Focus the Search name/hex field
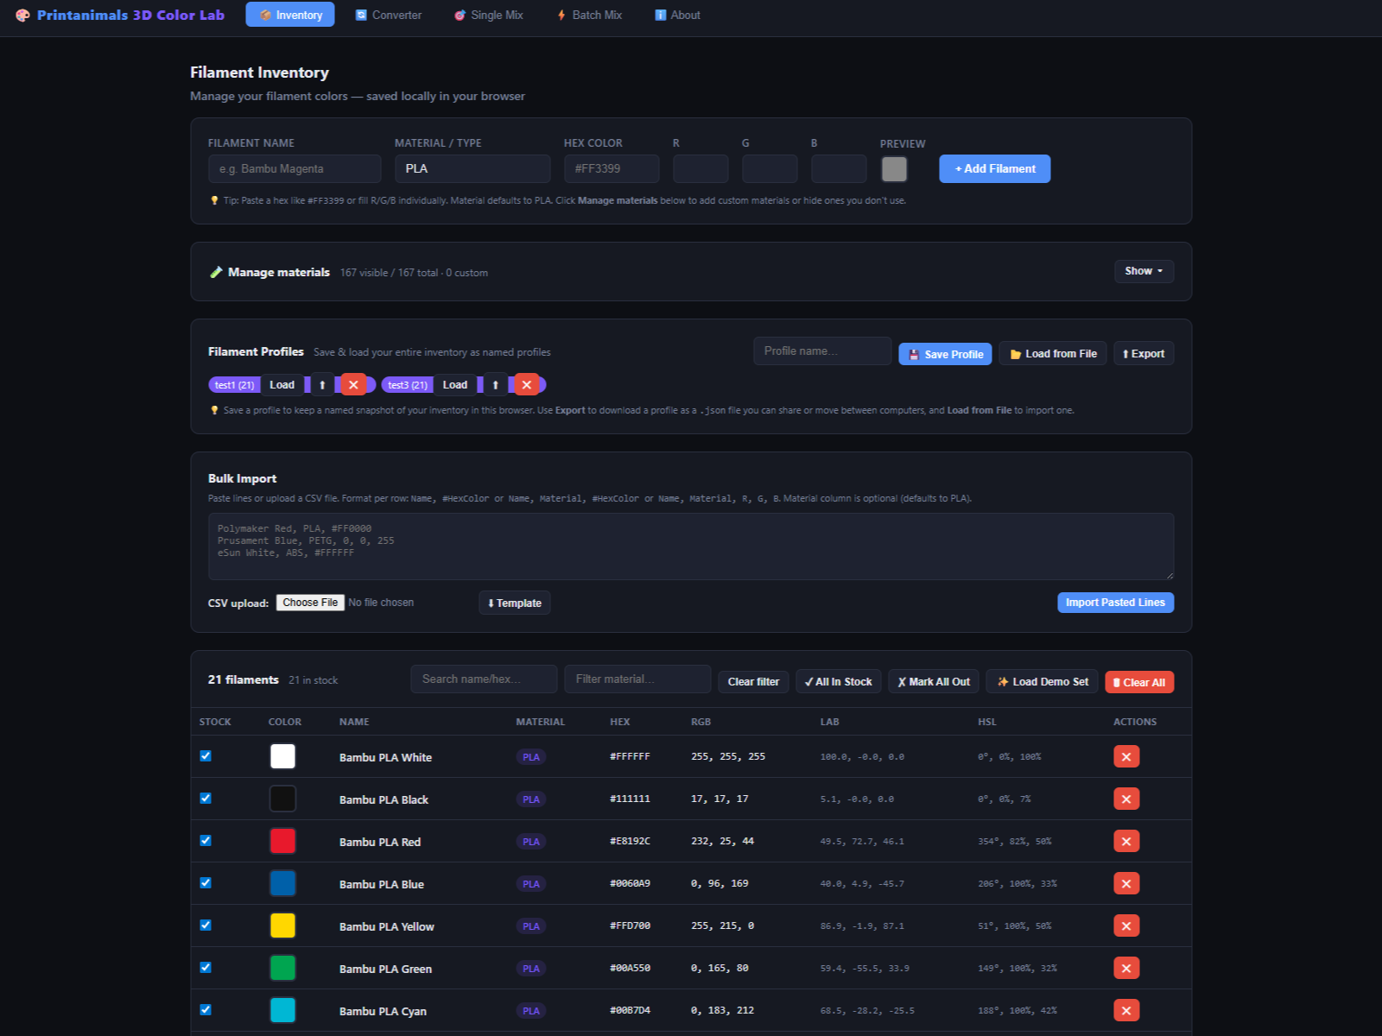This screenshot has height=1036, width=1382. (484, 679)
